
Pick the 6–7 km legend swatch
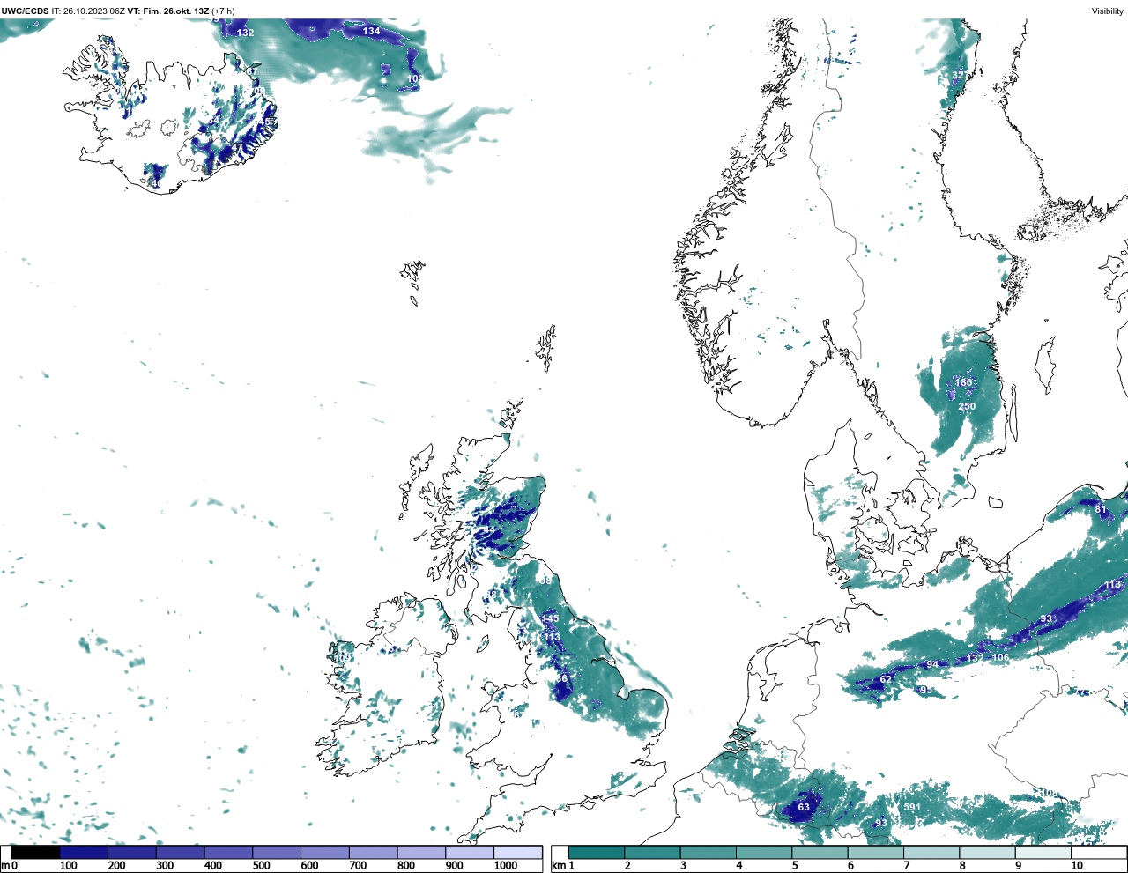(x=875, y=852)
